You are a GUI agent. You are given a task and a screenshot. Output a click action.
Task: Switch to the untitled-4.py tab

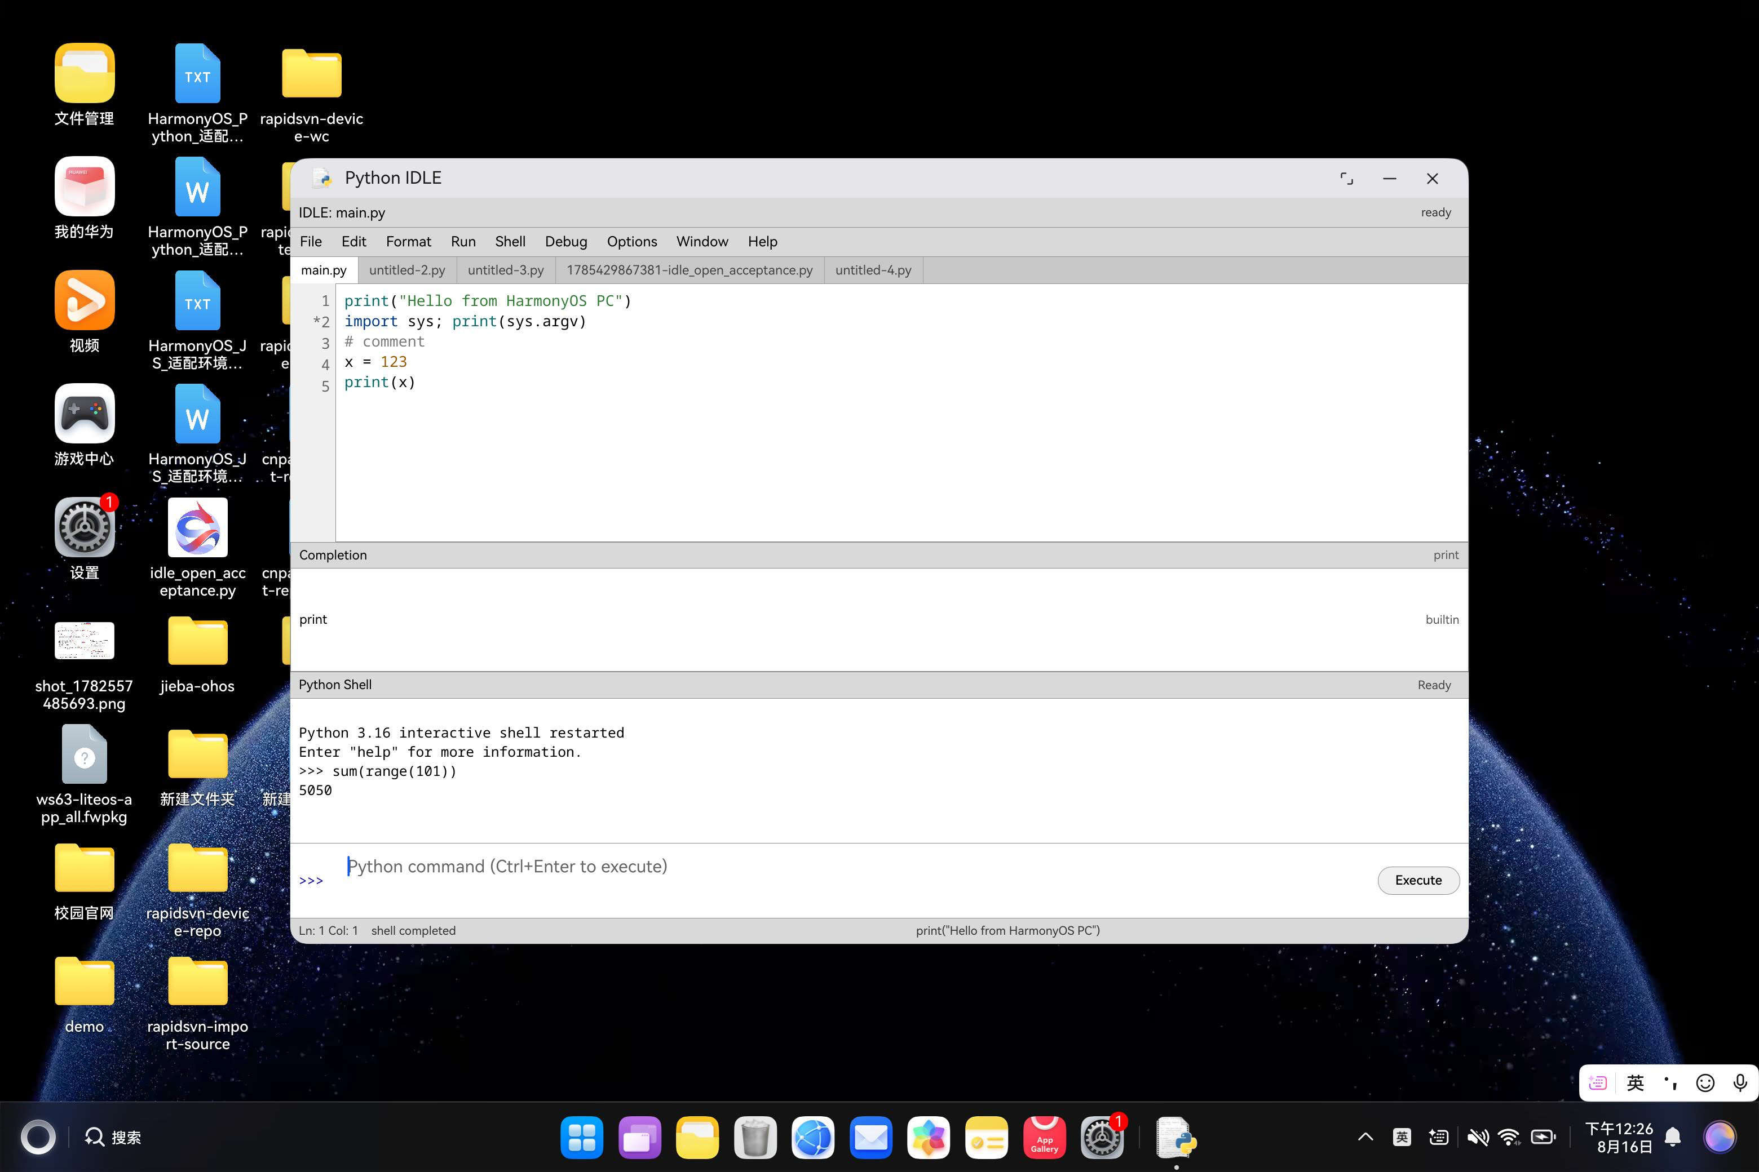[x=873, y=270]
